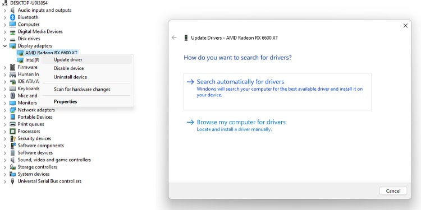Click the System devices icon

12,174
